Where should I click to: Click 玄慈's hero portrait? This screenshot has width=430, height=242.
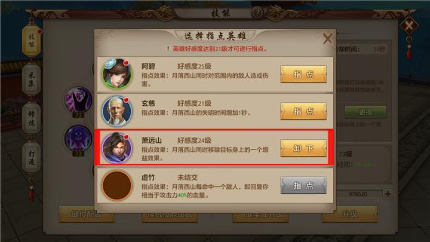tap(117, 111)
